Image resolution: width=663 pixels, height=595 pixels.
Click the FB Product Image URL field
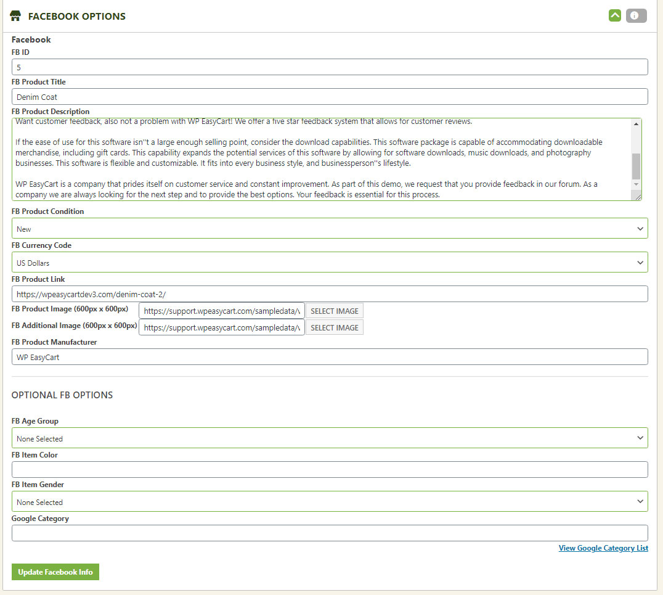(222, 311)
